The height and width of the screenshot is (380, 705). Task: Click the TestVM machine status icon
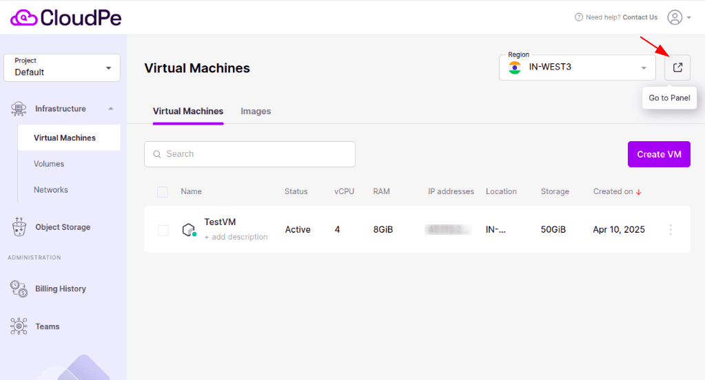[190, 230]
